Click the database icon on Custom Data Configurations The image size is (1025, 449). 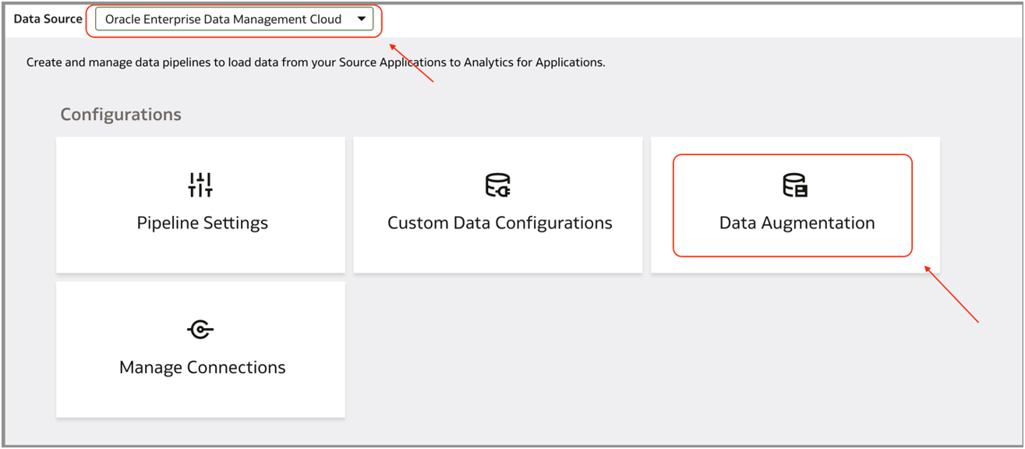pos(498,185)
